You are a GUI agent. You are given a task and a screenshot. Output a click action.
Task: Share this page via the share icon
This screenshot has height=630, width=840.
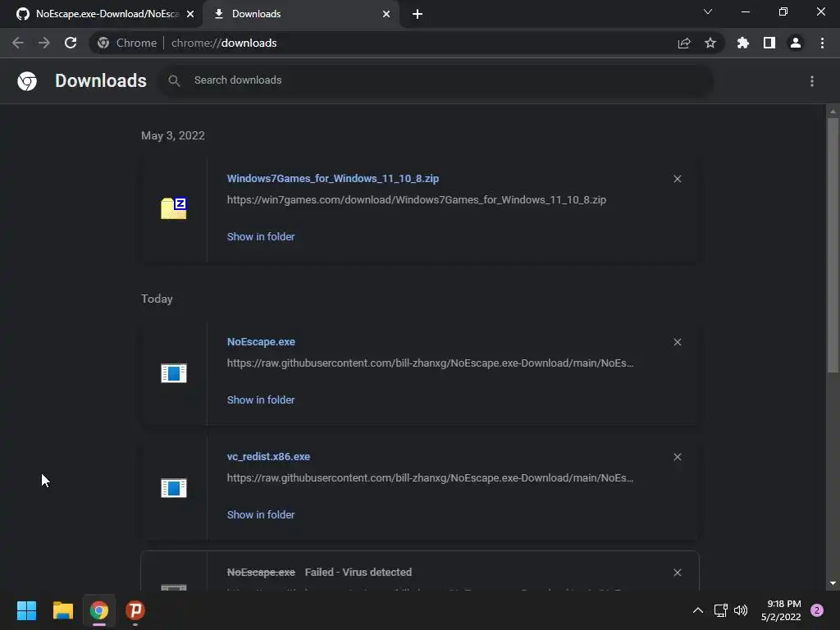point(684,43)
